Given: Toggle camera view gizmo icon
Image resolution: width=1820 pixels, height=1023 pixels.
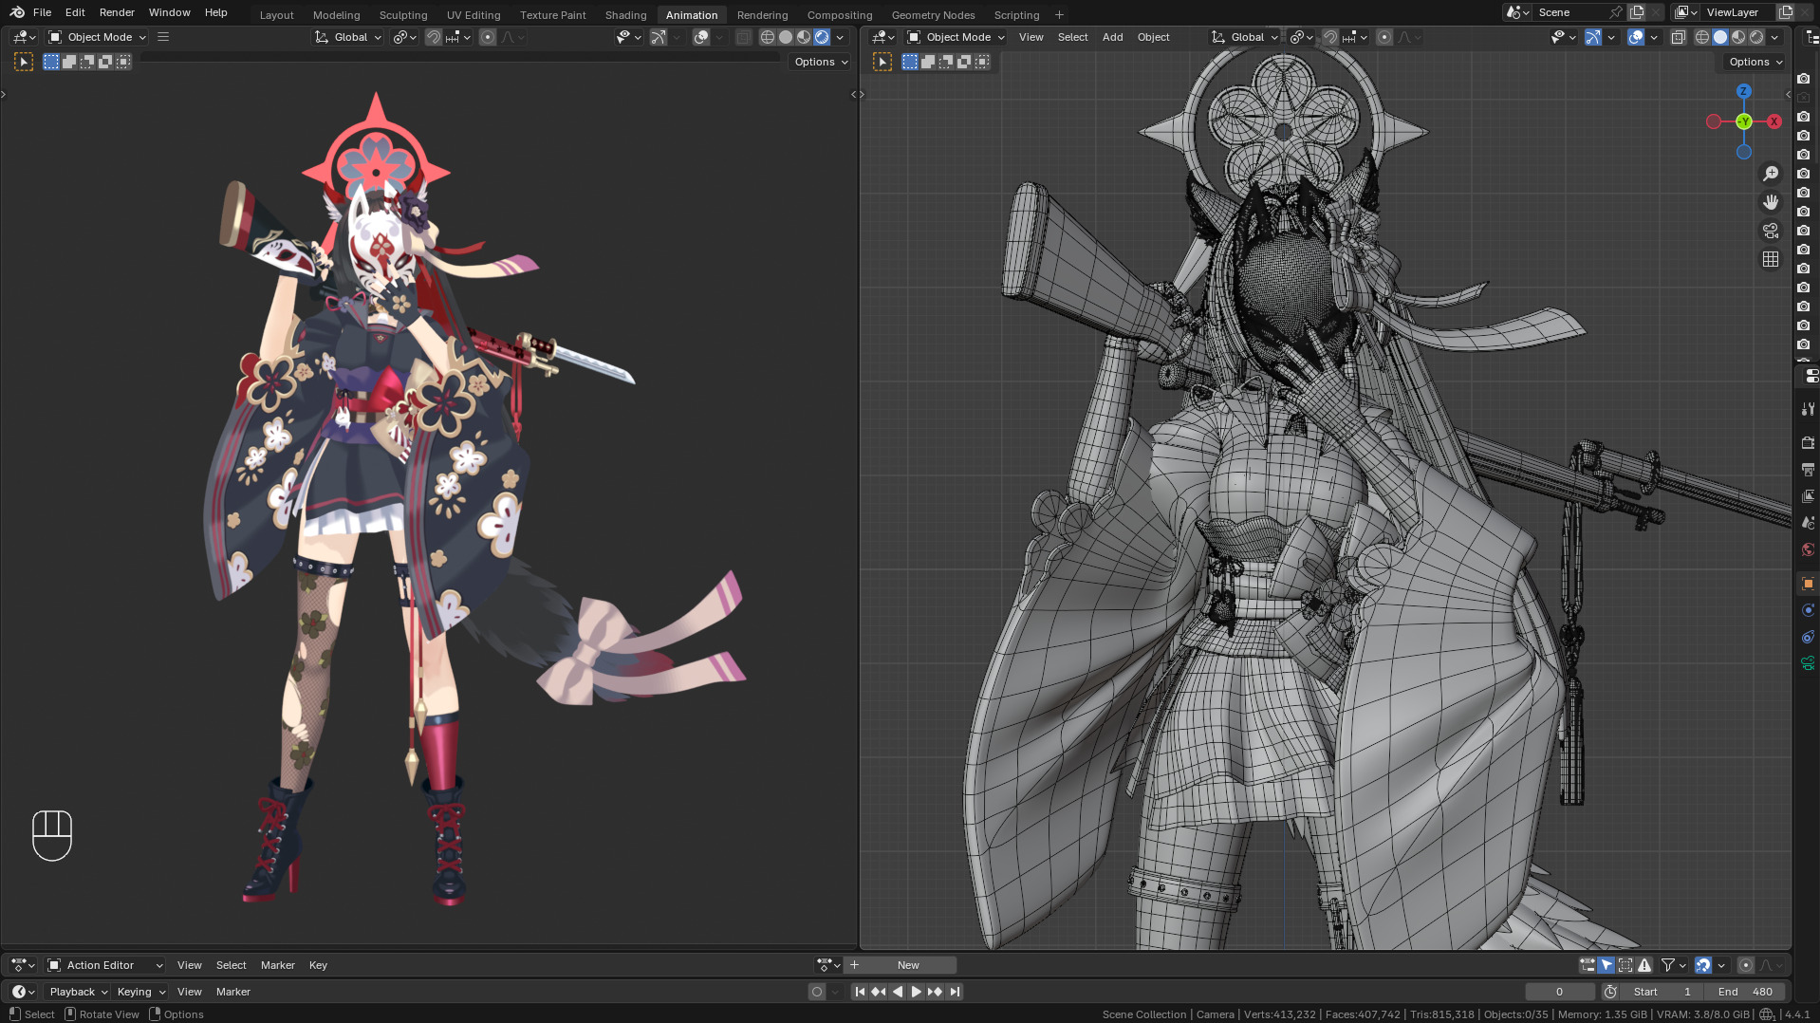Looking at the screenshot, I should [1771, 231].
